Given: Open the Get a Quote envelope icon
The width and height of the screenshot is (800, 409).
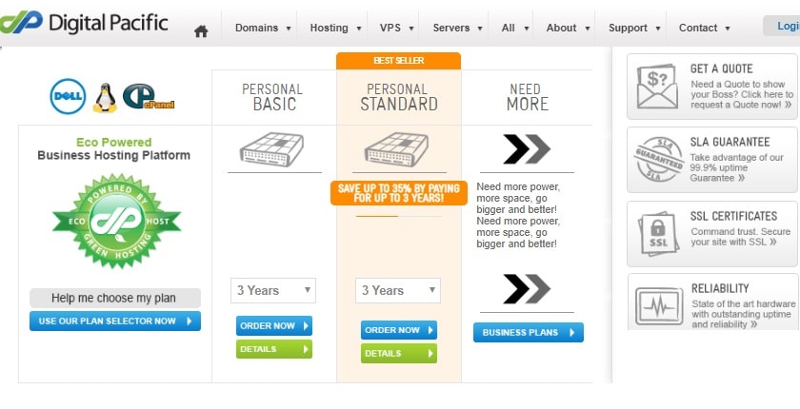Looking at the screenshot, I should coord(658,86).
